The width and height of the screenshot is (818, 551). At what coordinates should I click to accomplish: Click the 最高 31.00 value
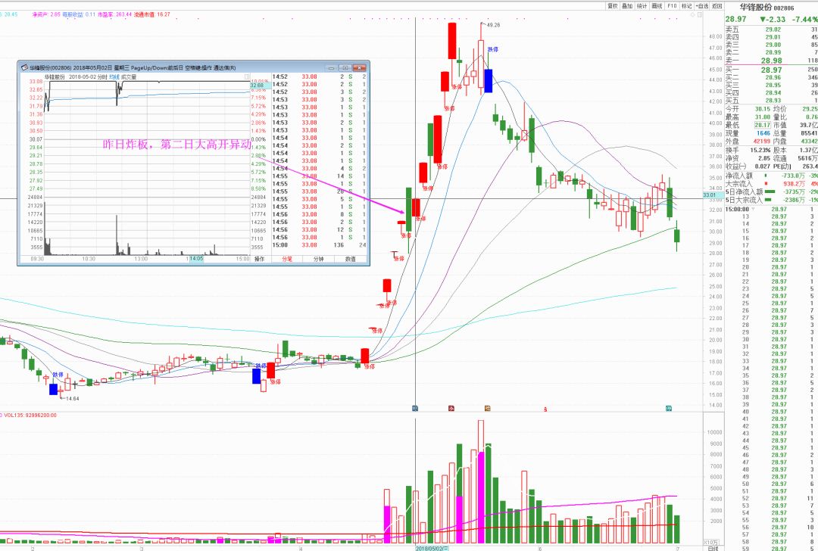pyautogui.click(x=762, y=117)
